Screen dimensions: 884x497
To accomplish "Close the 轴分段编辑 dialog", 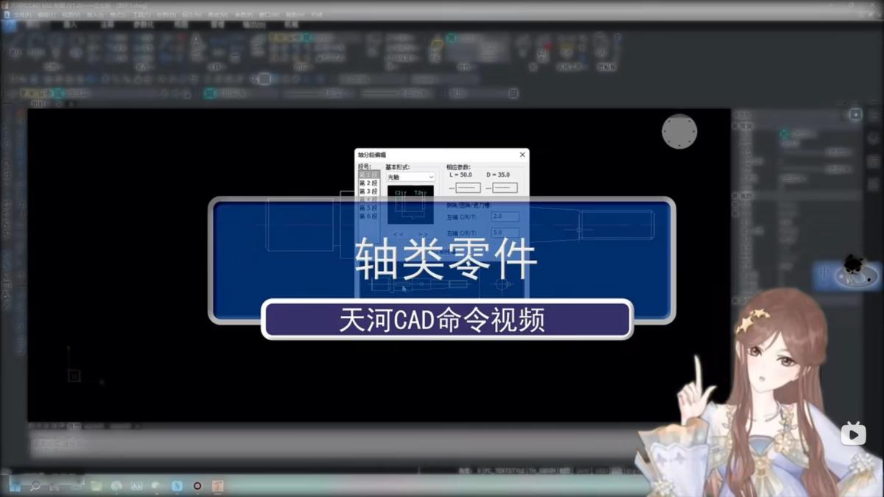I will pyautogui.click(x=522, y=155).
